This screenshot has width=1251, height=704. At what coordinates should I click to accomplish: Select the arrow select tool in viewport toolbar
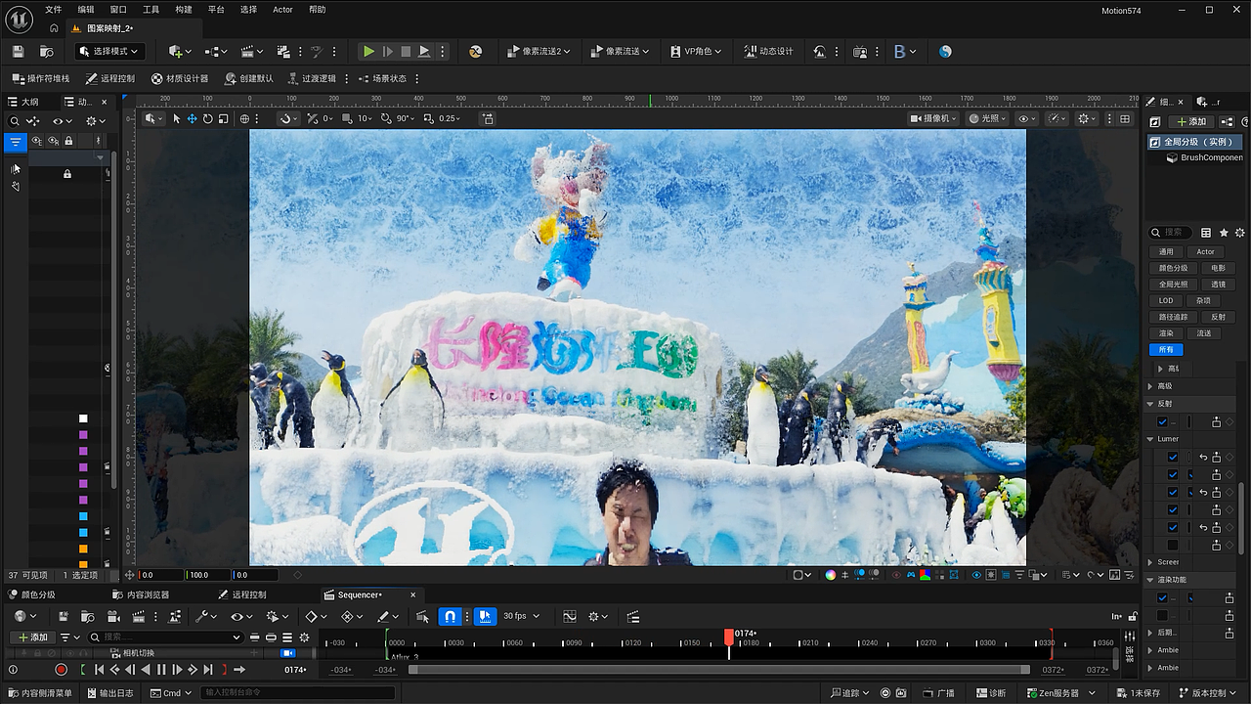(177, 118)
